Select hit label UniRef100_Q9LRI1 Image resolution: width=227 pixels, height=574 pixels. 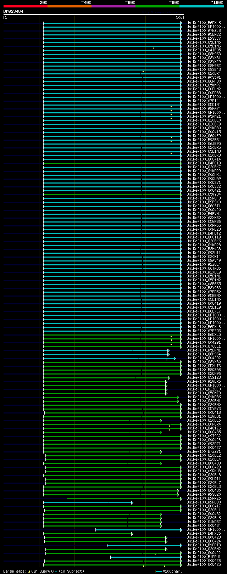click(204, 479)
